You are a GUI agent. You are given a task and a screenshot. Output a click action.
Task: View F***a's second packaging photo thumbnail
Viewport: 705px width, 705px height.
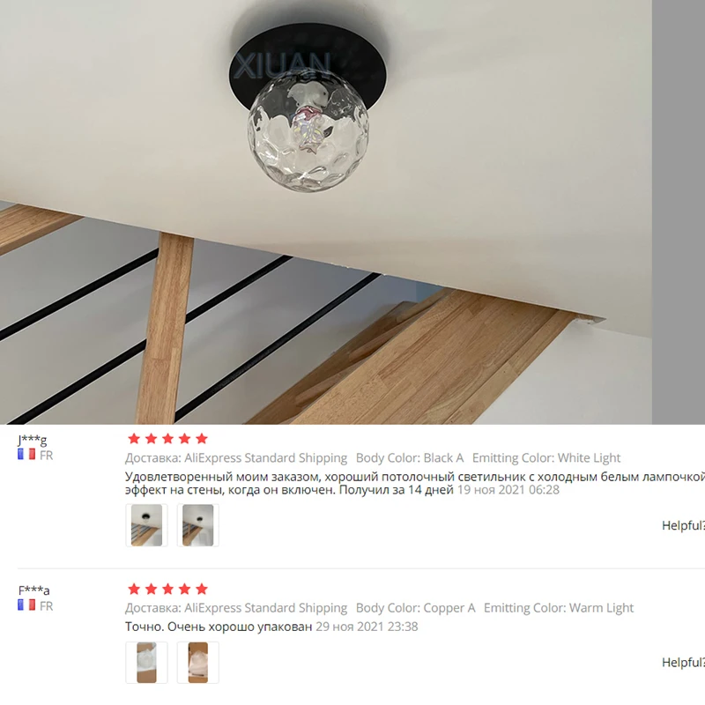click(197, 663)
